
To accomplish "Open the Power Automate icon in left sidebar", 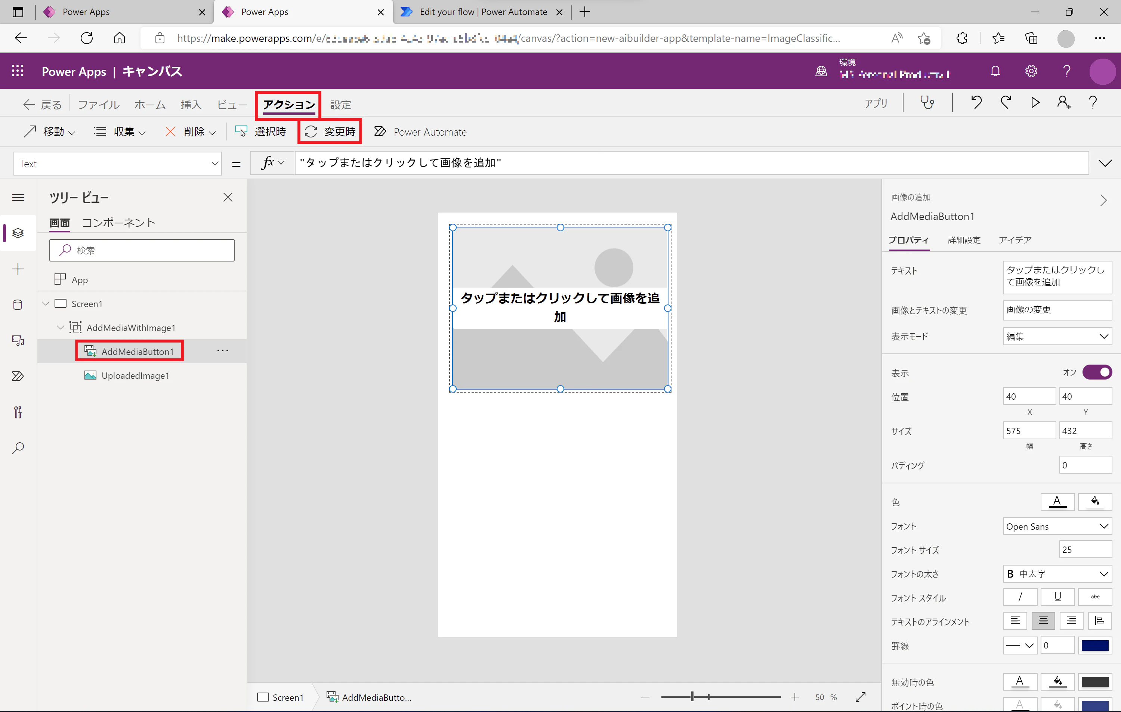I will [18, 376].
